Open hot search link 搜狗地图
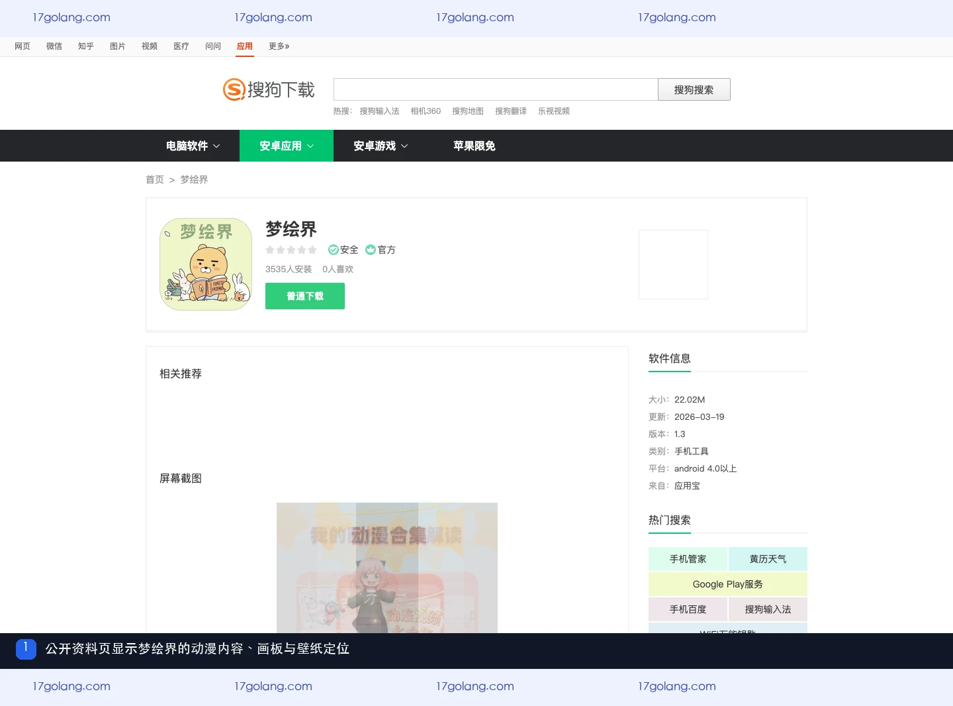 [x=468, y=111]
